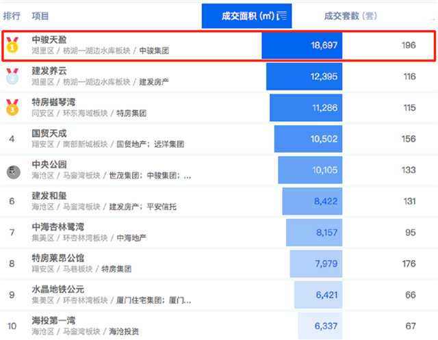438x340 pixels.
Task: Open project 中骏天盈
Action: click(49, 40)
